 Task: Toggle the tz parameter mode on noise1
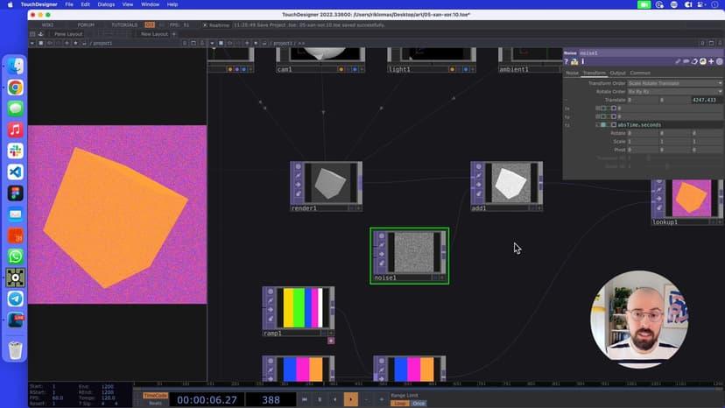pos(603,124)
